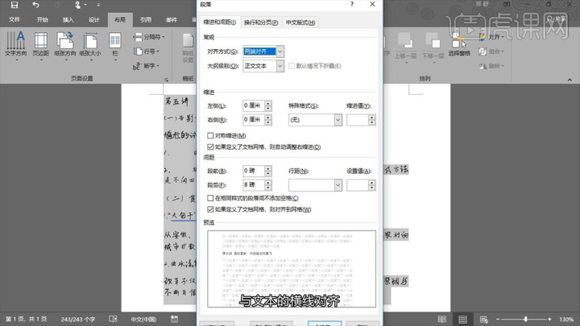Click the proofing book icon in status bar

[113, 319]
